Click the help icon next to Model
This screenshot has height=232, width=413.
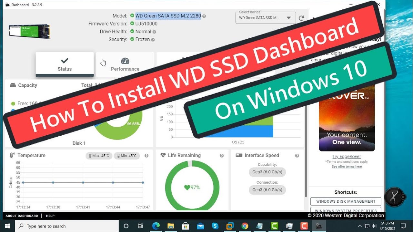click(x=204, y=16)
